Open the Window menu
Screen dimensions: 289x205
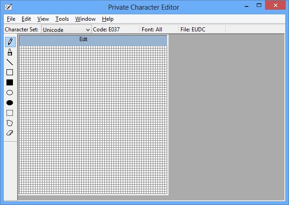tap(85, 19)
